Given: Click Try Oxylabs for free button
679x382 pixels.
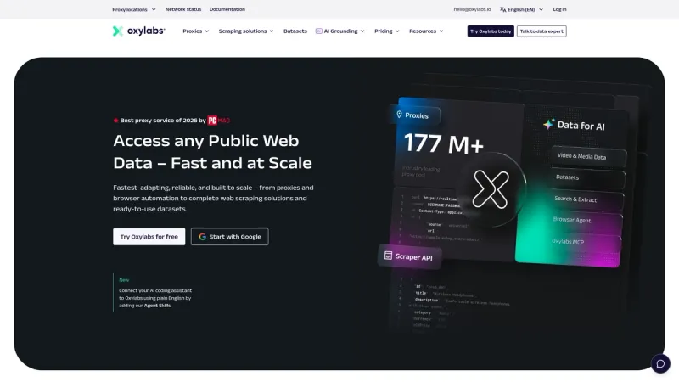Looking at the screenshot, I should coord(149,237).
